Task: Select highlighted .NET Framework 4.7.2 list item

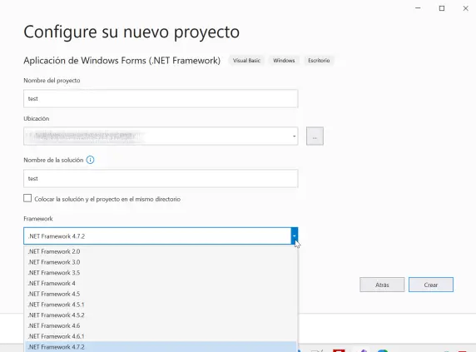Action: (161, 347)
